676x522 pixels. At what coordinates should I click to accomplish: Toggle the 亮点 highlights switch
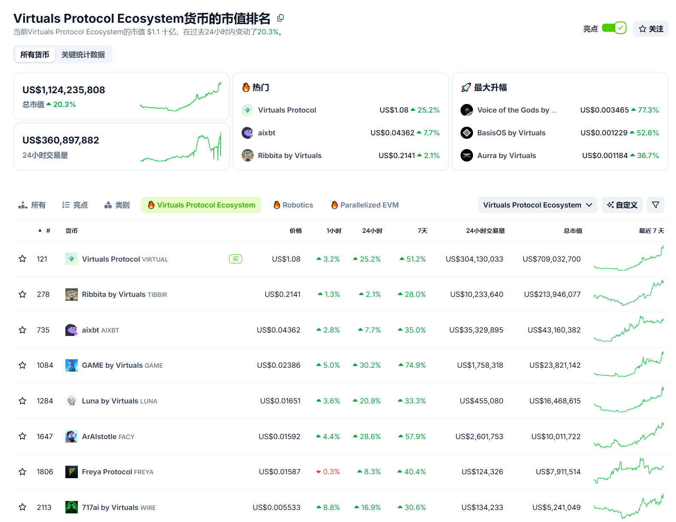(x=614, y=28)
